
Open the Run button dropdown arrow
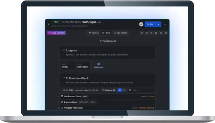[159, 24]
